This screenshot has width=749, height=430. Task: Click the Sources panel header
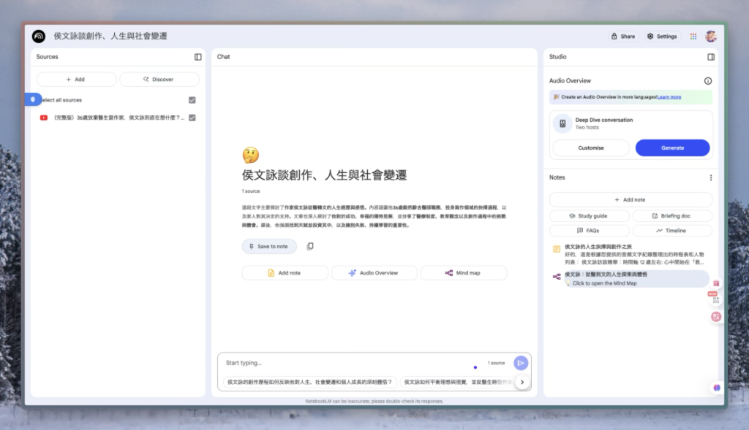pos(48,57)
